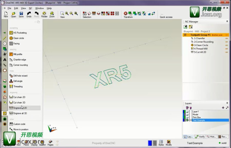Open the NC menu

(x=31, y=8)
